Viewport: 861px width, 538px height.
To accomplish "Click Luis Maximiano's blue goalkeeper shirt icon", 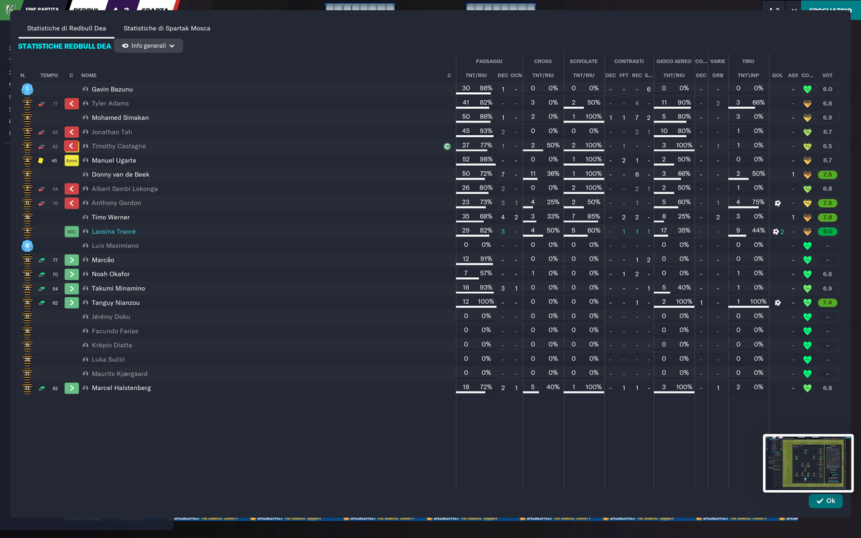I will 27,245.
